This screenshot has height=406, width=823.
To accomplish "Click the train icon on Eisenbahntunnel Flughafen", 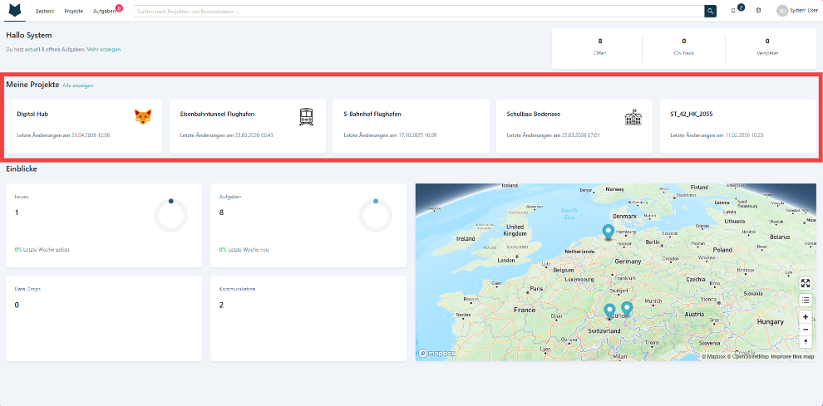I will (306, 116).
